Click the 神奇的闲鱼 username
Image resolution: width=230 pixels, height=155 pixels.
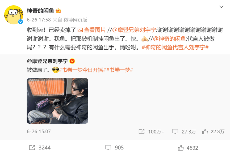(40, 11)
